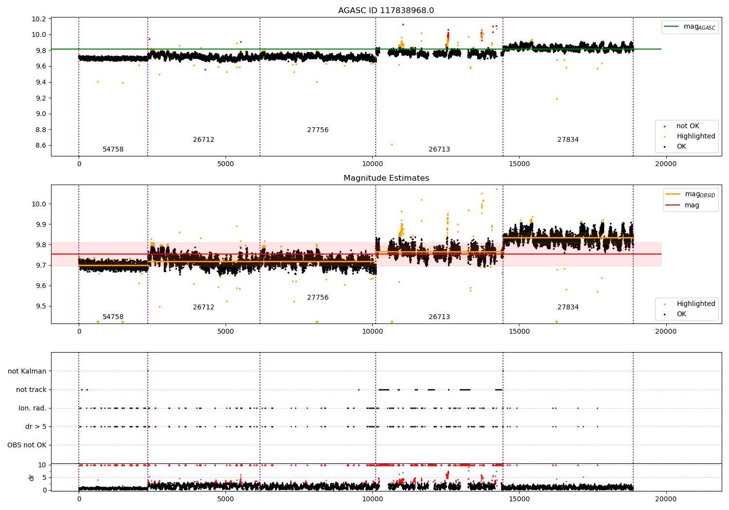Click obsid label '27834' in the top plot
The width and height of the screenshot is (729, 510).
pos(568,140)
